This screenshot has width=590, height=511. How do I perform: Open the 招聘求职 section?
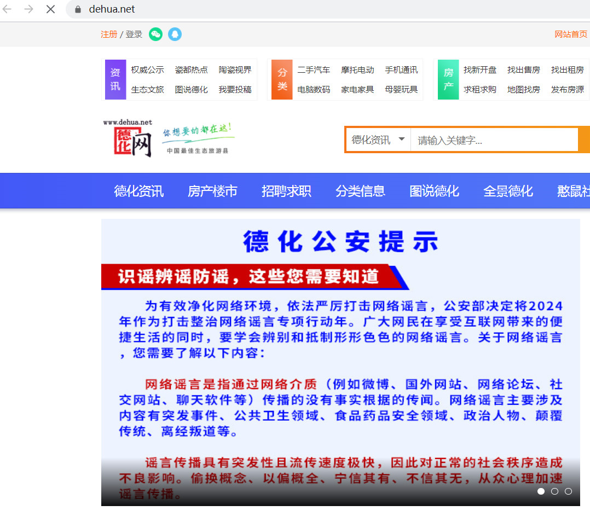[286, 190]
